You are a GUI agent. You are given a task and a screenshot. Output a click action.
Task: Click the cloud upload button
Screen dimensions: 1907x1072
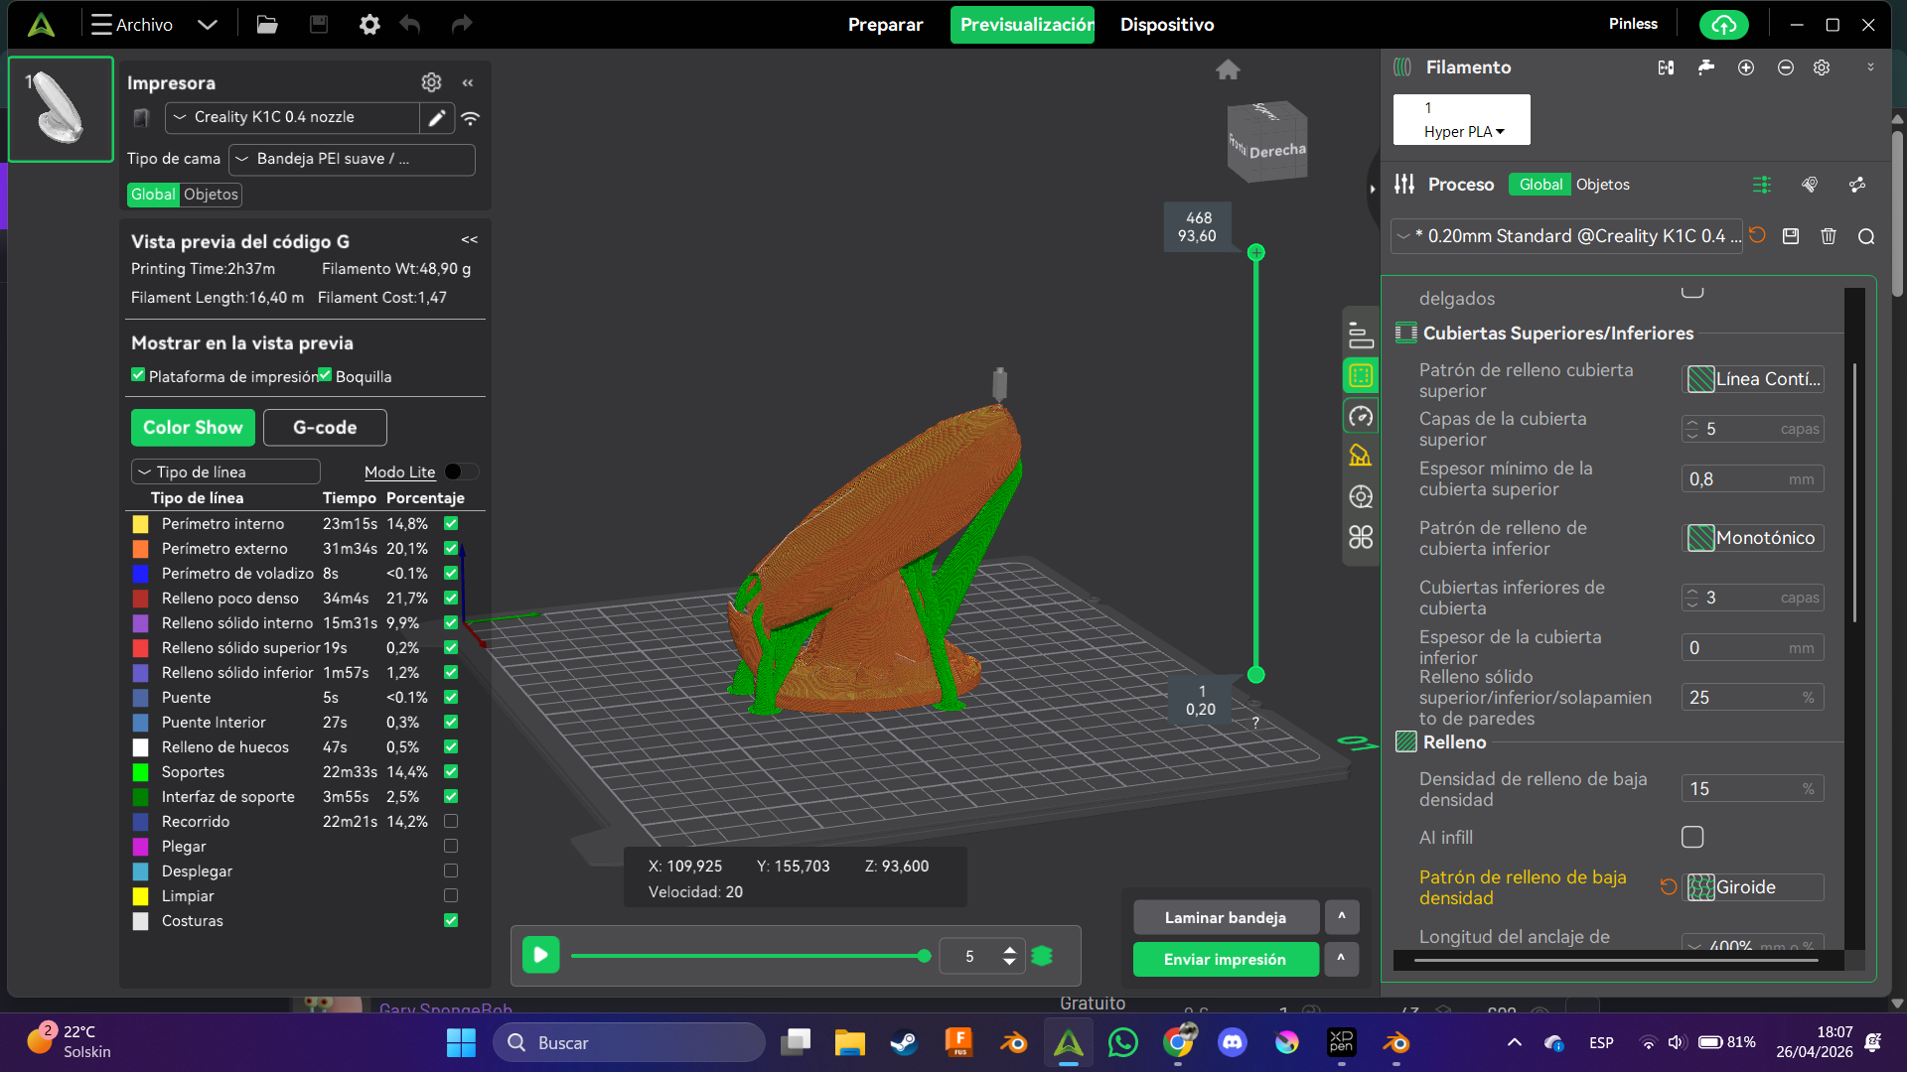pyautogui.click(x=1723, y=25)
